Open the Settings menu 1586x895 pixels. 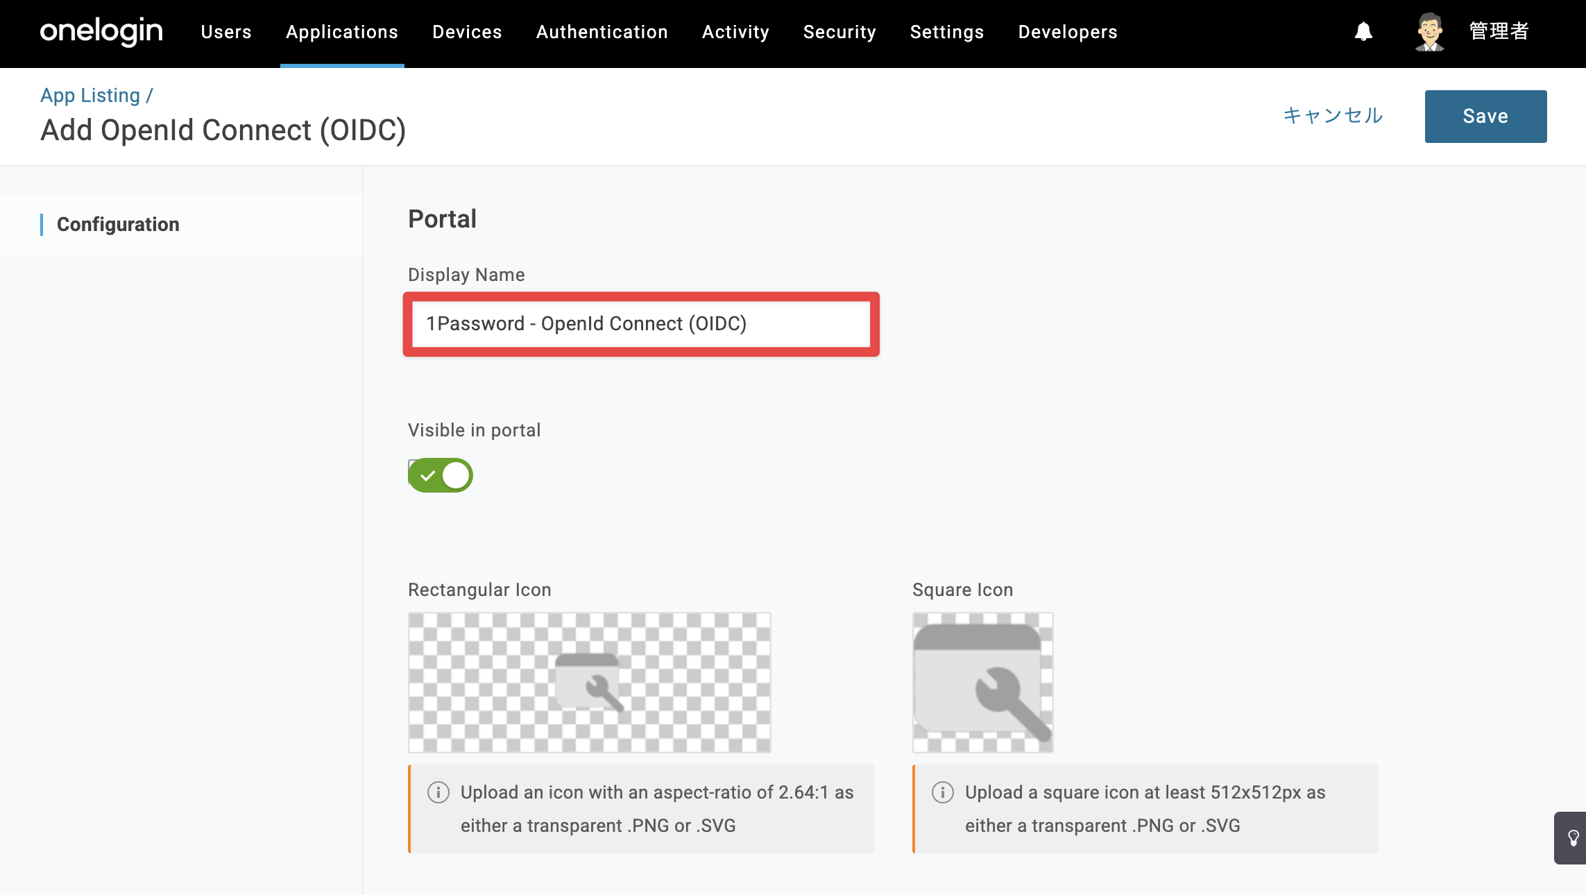tap(947, 32)
